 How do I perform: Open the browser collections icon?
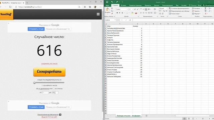pyautogui.click(x=90, y=7)
